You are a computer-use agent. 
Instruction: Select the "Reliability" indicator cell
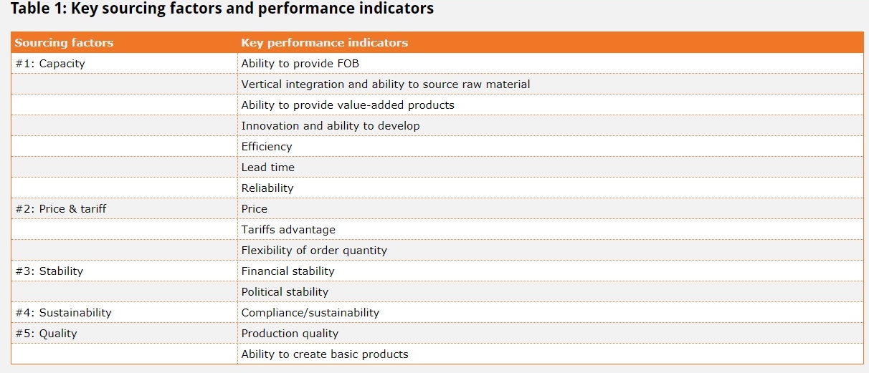pos(267,188)
